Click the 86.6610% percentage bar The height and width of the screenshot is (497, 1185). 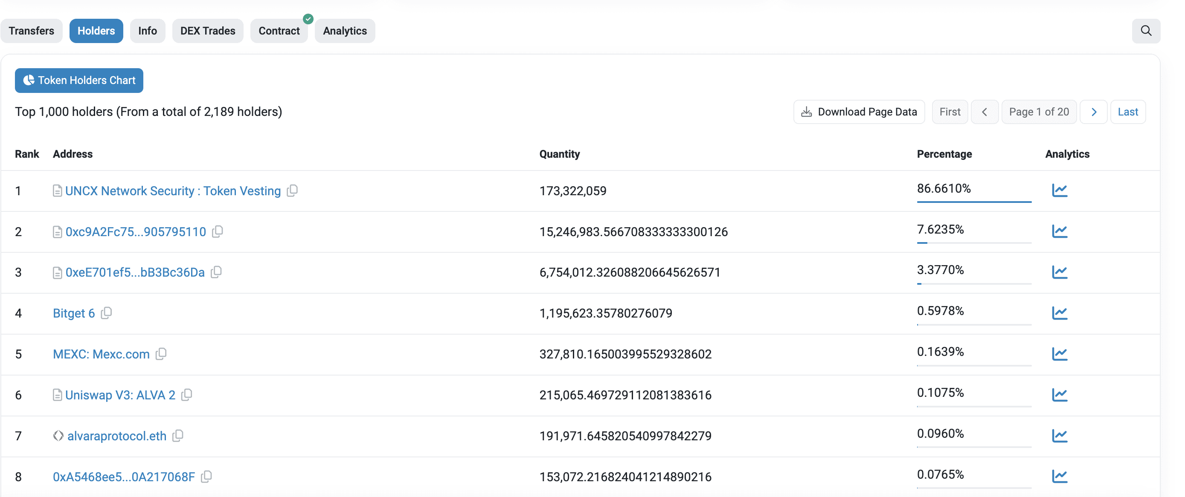(x=973, y=201)
